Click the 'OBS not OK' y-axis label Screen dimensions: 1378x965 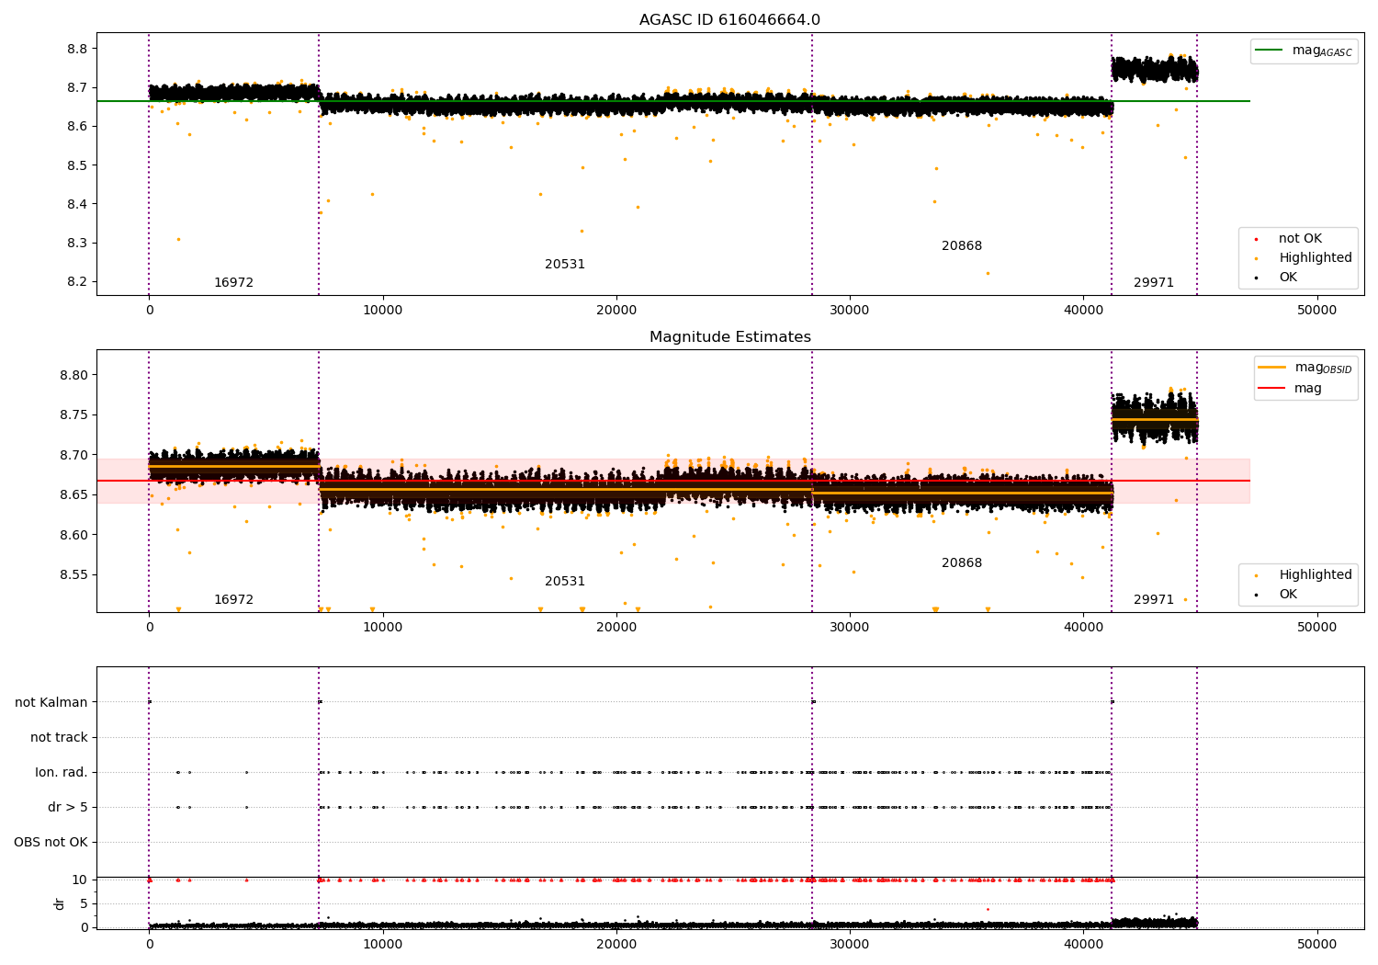pos(51,843)
